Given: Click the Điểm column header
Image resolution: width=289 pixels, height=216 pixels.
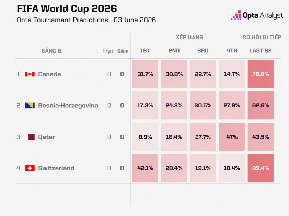Looking at the screenshot, I should 123,51.
